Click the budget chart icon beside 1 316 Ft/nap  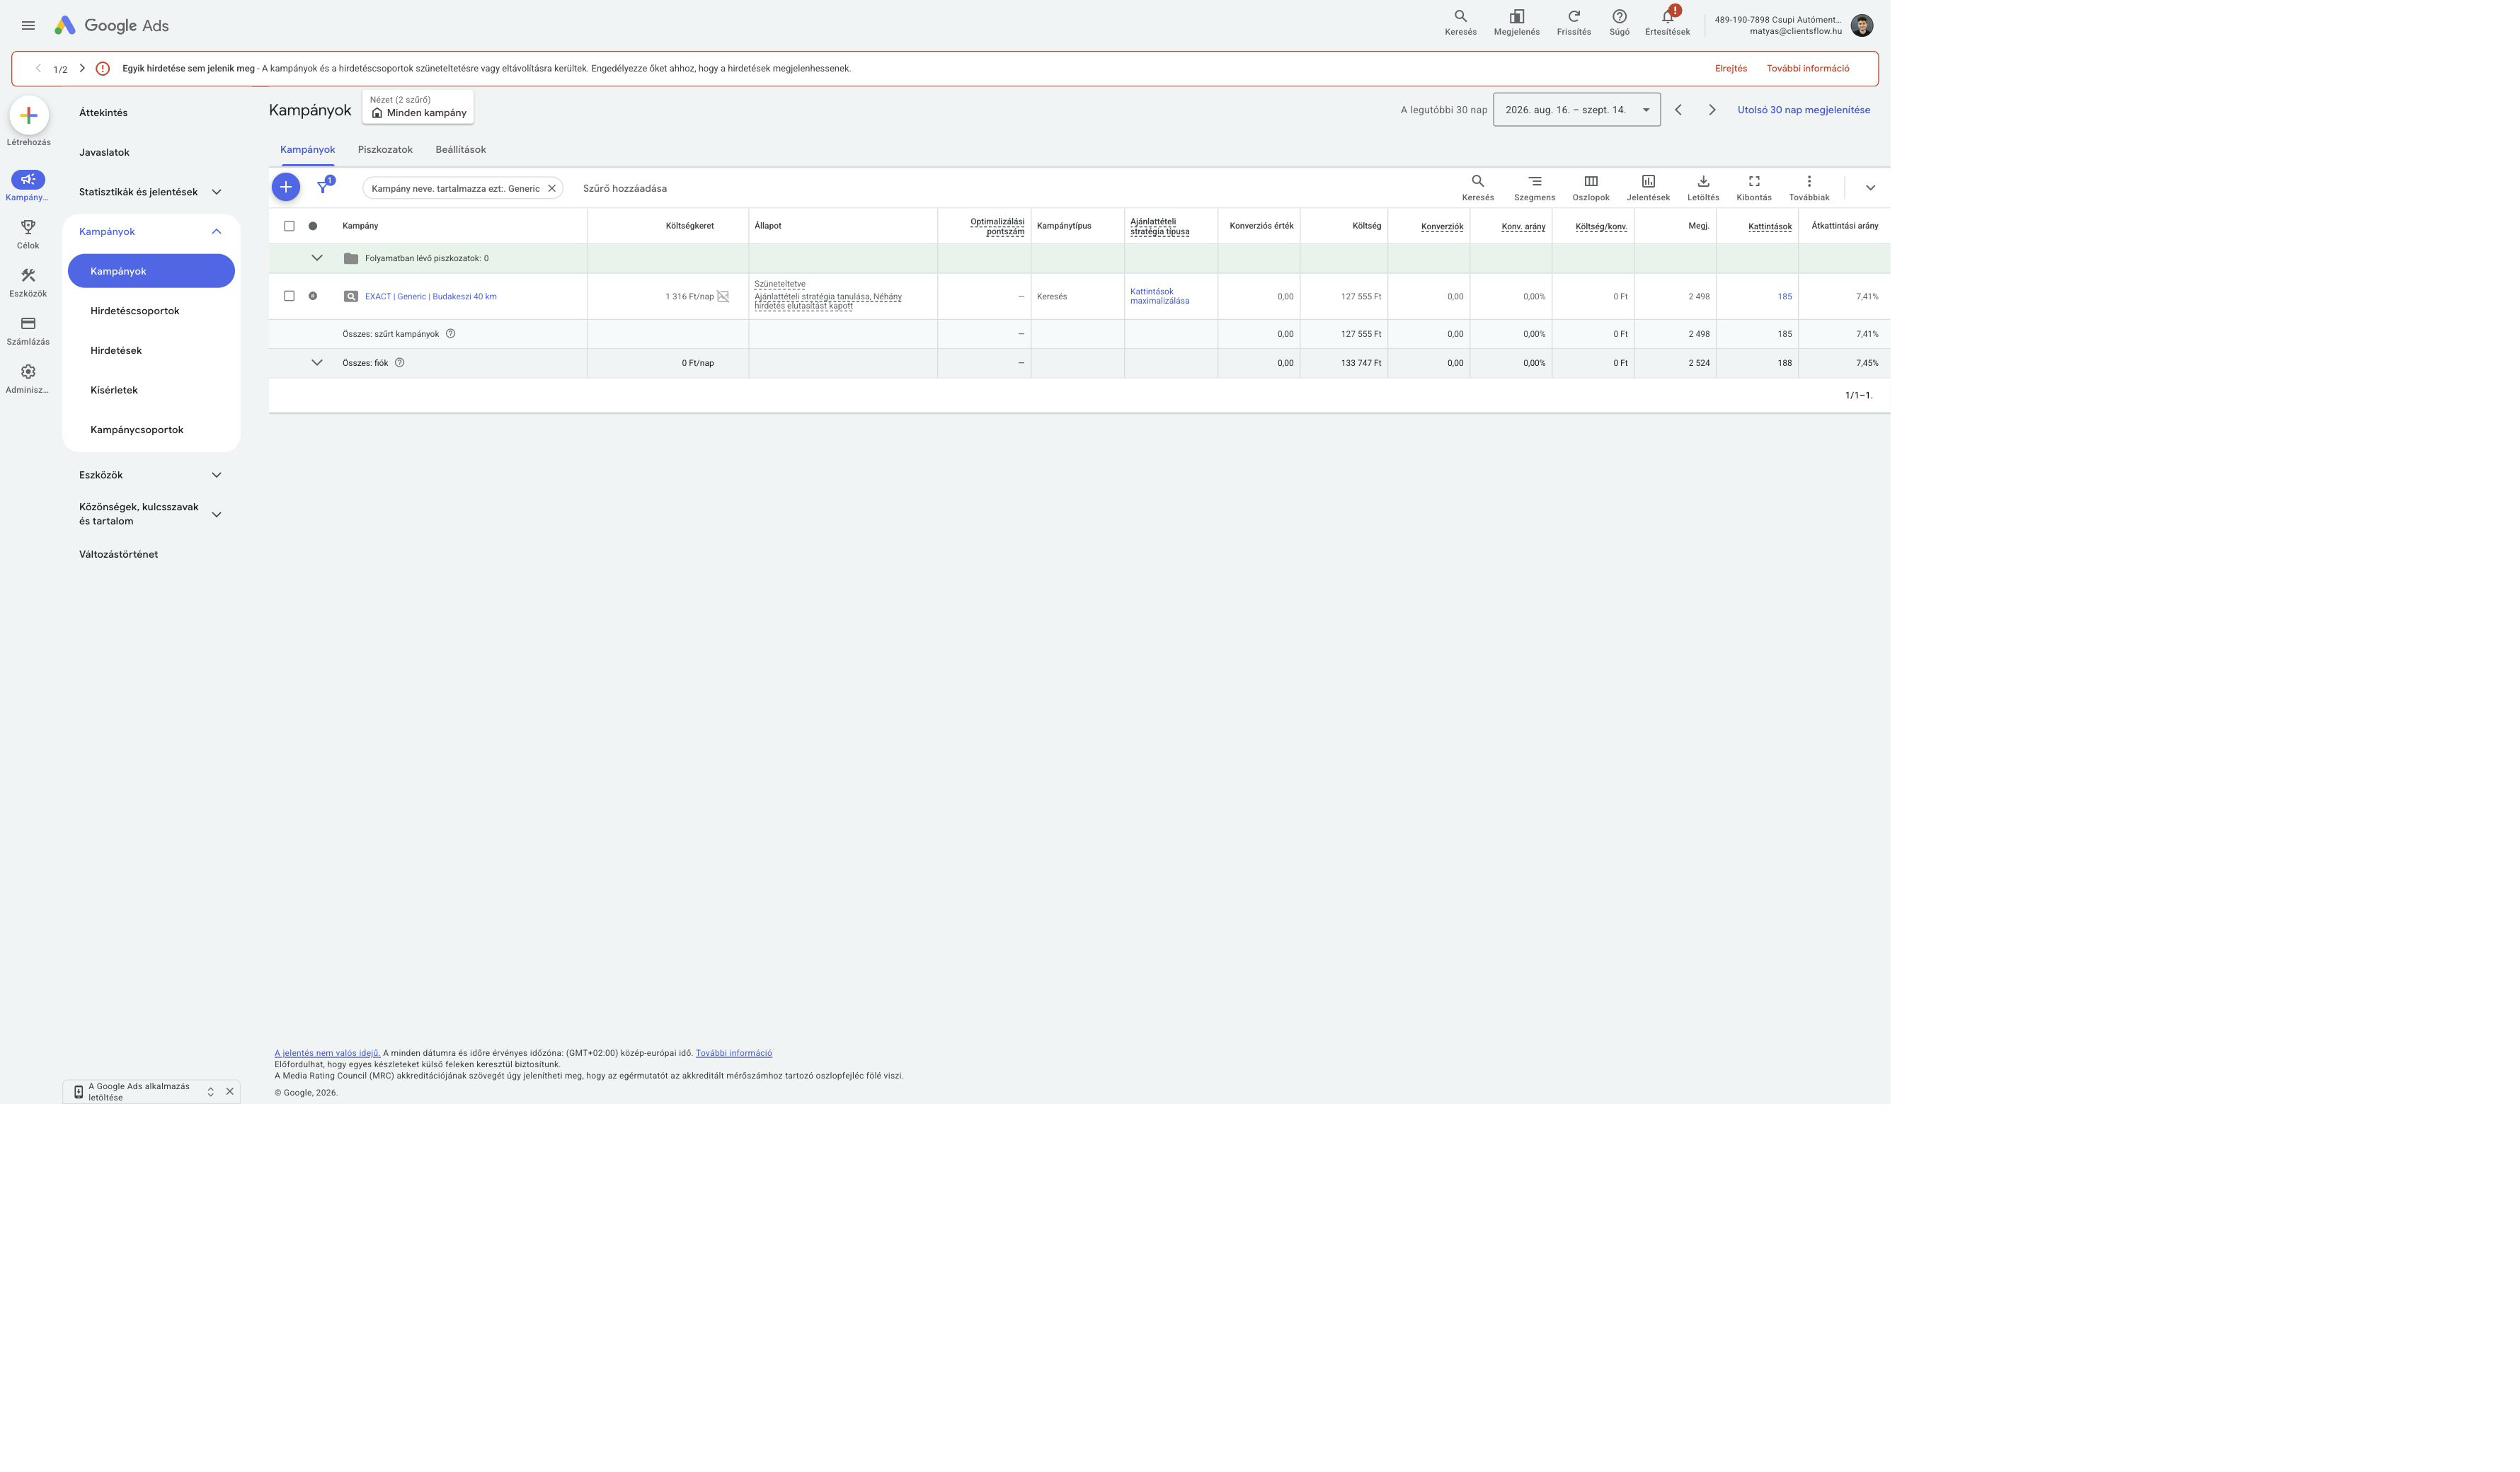[723, 296]
